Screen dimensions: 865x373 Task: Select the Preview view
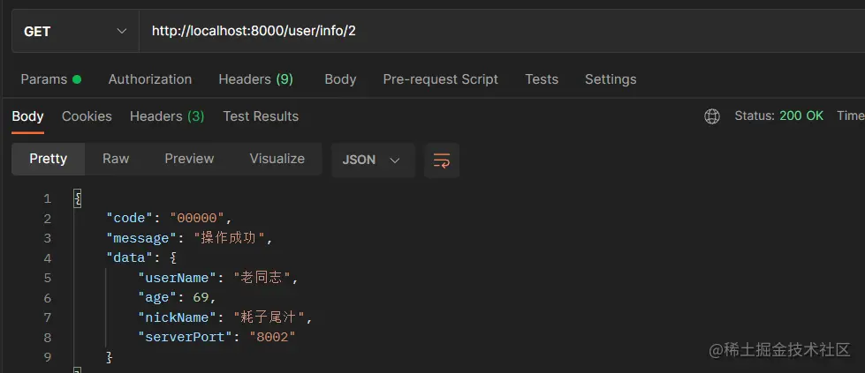[x=189, y=159]
